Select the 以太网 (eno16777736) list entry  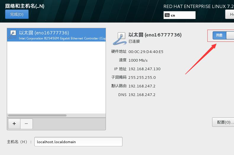57,35
